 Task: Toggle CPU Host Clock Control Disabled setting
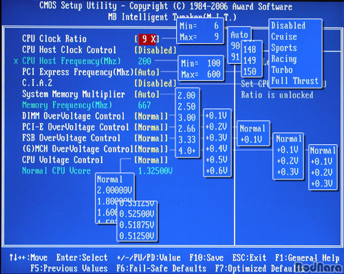click(155, 50)
